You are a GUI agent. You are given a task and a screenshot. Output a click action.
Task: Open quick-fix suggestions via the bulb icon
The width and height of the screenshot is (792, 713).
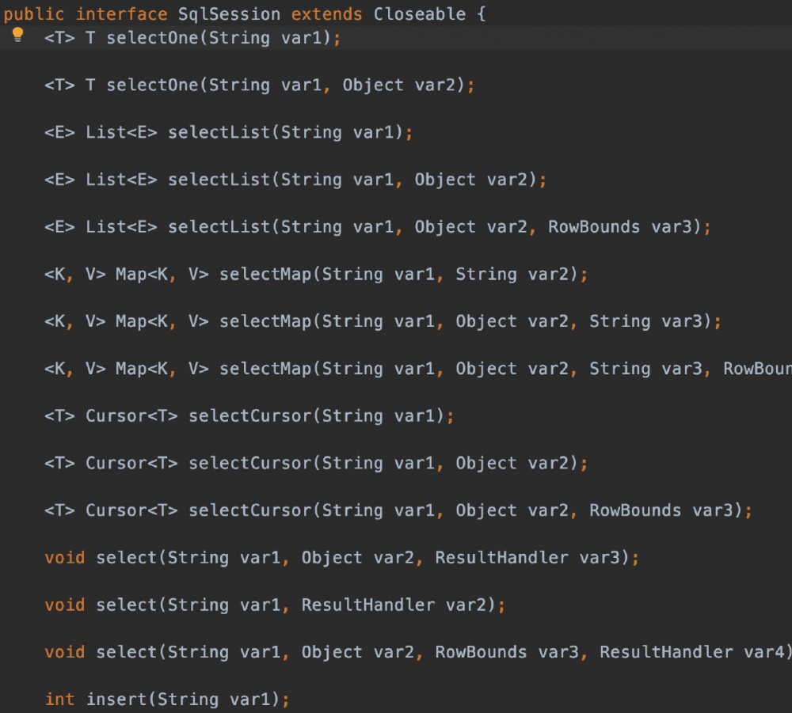pos(17,32)
